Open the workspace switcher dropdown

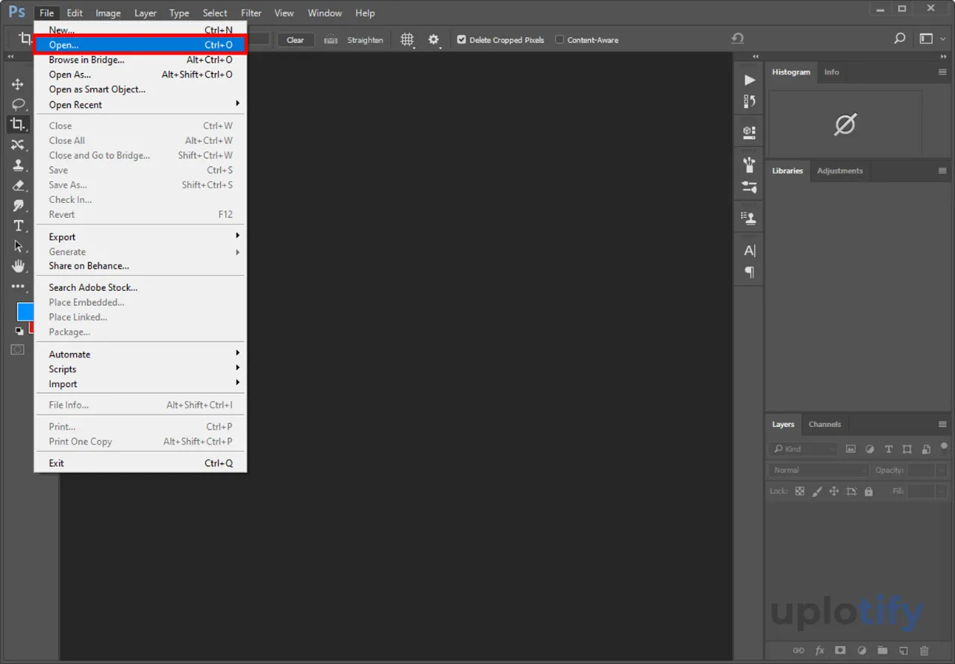(x=933, y=39)
